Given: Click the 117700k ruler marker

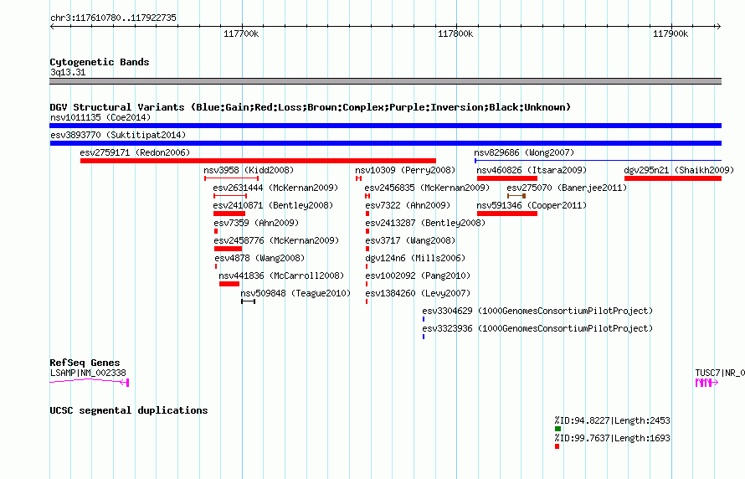Looking at the screenshot, I should [x=241, y=33].
